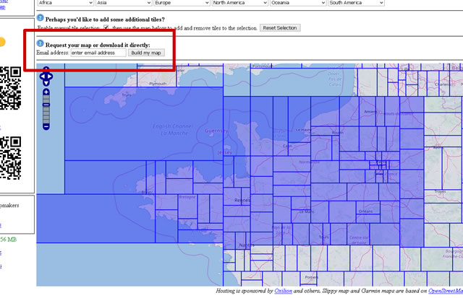This screenshot has height=298, width=463.
Task: Zoom out with the map's minus button
Action: [46, 126]
